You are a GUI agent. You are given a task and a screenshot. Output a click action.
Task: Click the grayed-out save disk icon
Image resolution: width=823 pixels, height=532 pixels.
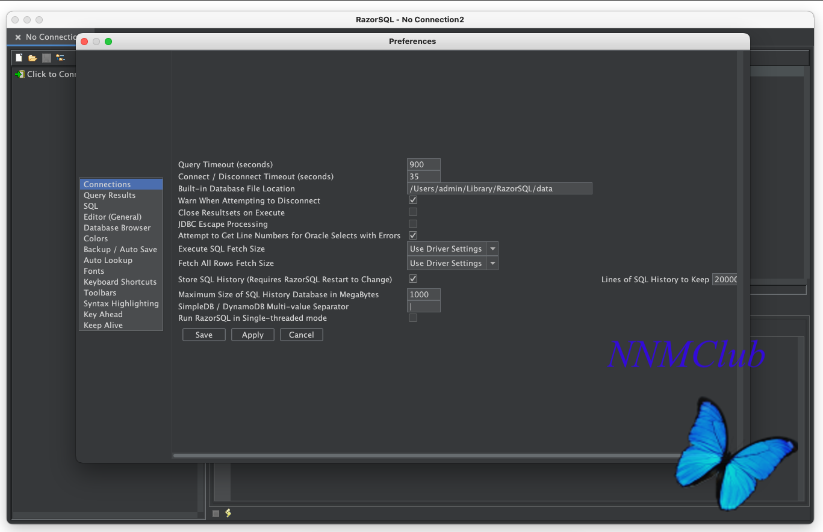tap(46, 58)
